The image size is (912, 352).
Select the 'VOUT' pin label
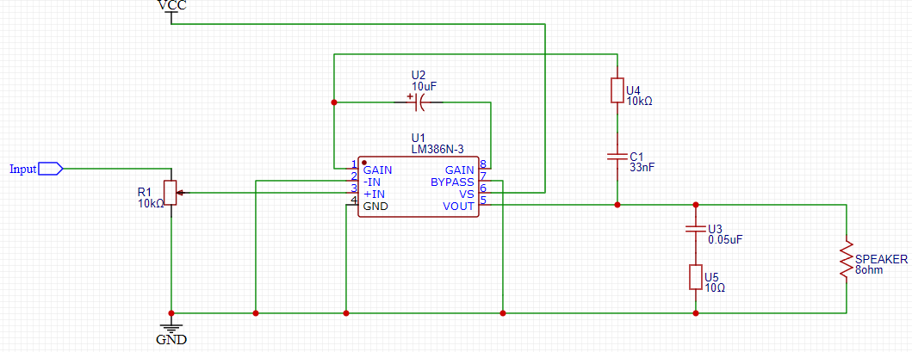point(458,206)
